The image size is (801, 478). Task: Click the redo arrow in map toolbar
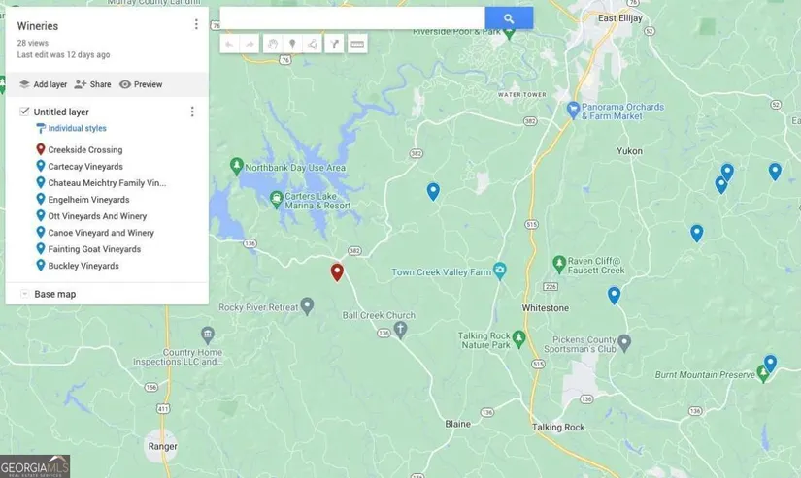tap(250, 44)
